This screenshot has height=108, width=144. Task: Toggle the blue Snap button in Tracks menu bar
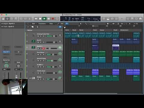[x=67, y=24]
